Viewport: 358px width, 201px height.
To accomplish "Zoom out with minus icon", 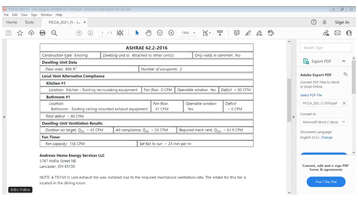I will pos(160,33).
